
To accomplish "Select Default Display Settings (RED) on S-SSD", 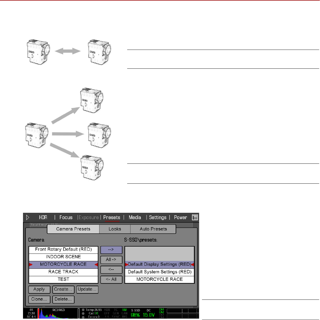I will coord(159,264).
